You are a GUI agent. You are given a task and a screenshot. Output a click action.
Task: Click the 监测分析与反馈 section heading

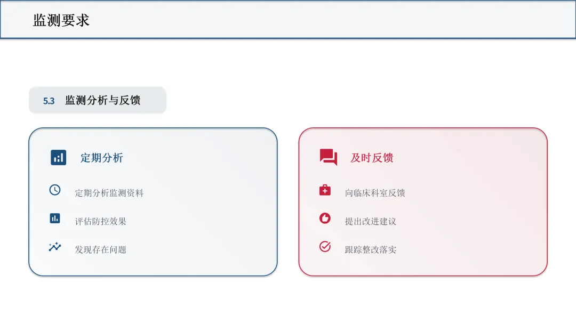(103, 100)
